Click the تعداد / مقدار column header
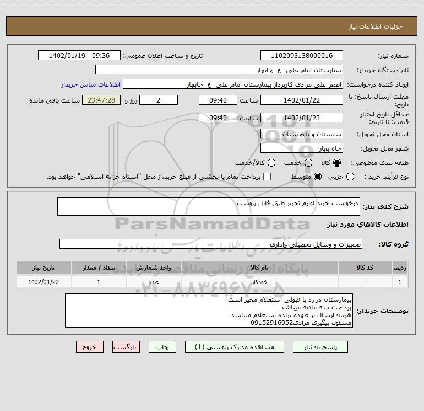Image resolution: width=424 pixels, height=411 pixels. [99, 268]
